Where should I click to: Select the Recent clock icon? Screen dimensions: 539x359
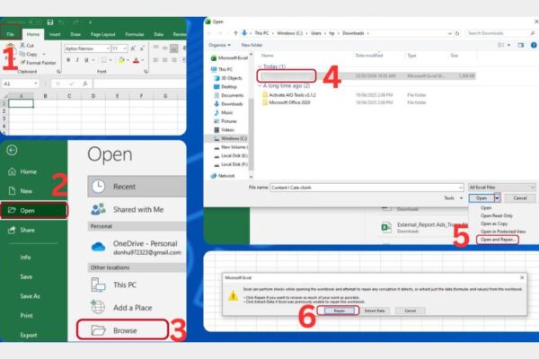[x=98, y=187]
